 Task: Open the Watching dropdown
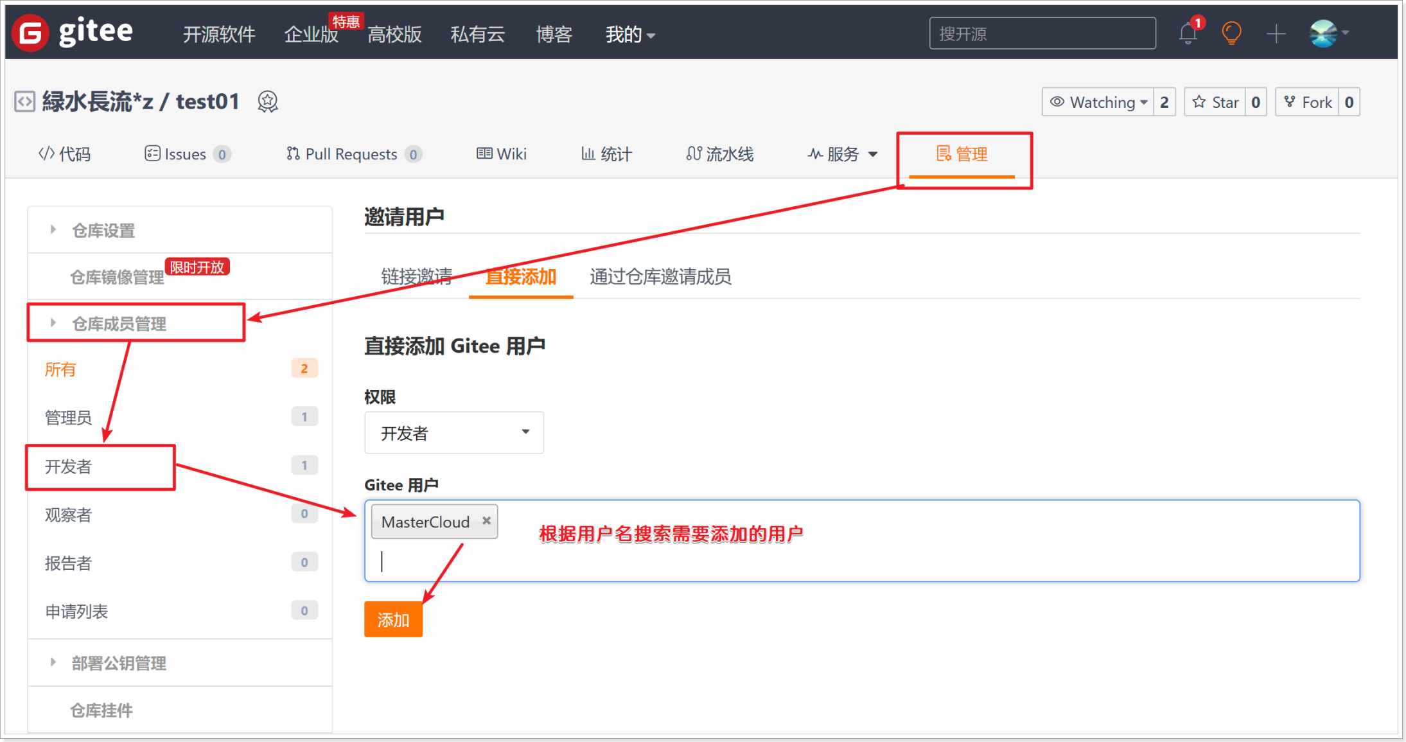pyautogui.click(x=1099, y=102)
